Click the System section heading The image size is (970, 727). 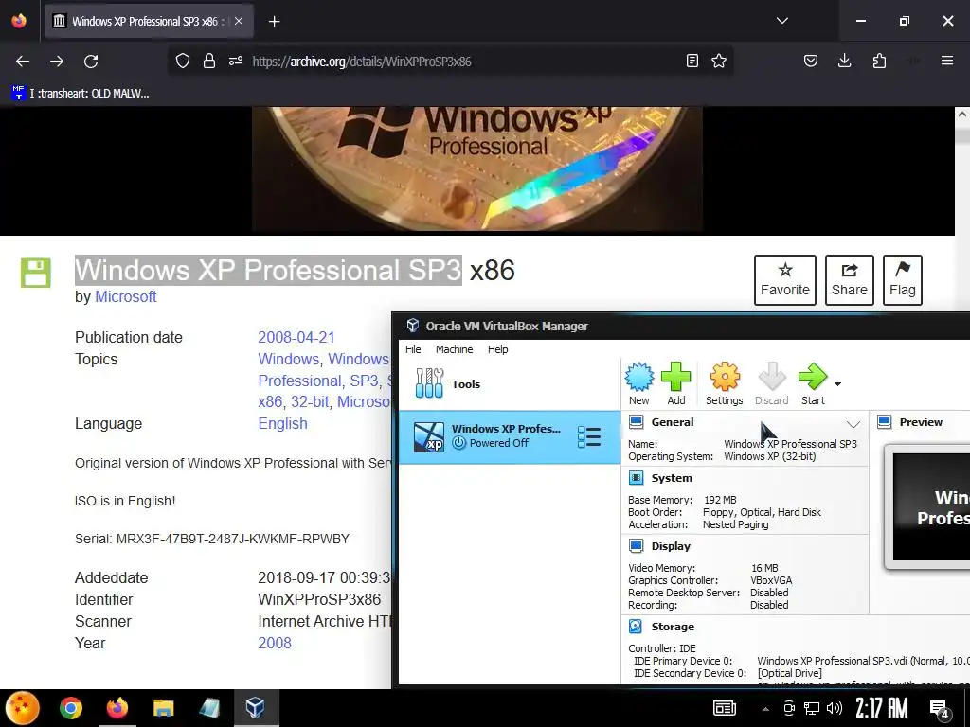[x=672, y=478]
